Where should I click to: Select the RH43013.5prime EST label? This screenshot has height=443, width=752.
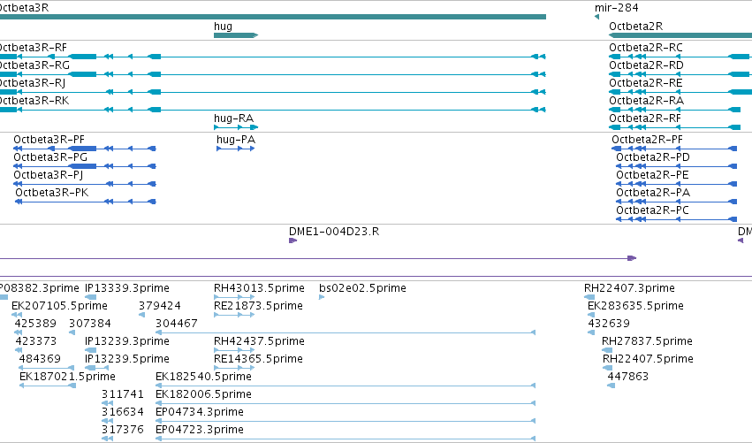tap(259, 288)
